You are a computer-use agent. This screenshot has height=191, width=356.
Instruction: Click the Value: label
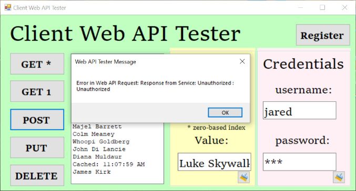coord(211,140)
